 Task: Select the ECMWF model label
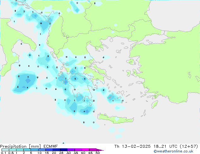click(x=51, y=146)
